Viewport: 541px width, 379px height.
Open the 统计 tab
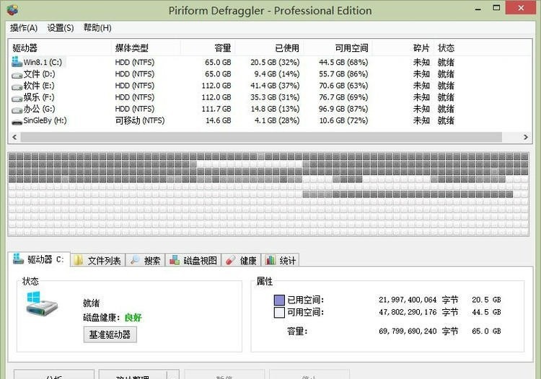280,261
